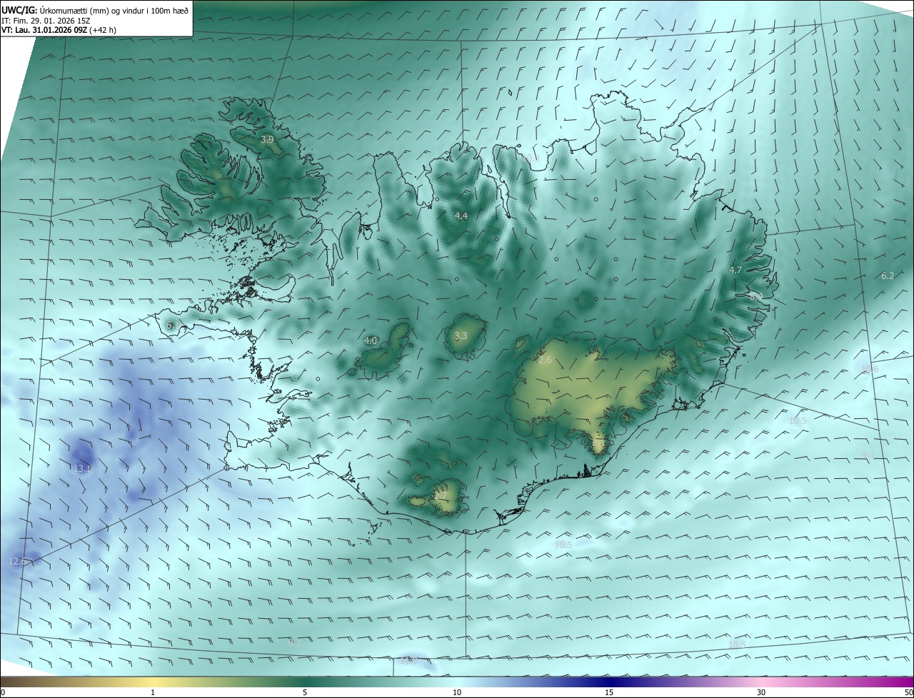Click the 0 tick label on the color scale

3,692
